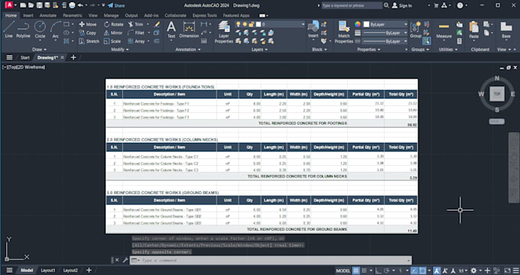Select the Polyline tool

click(x=23, y=30)
